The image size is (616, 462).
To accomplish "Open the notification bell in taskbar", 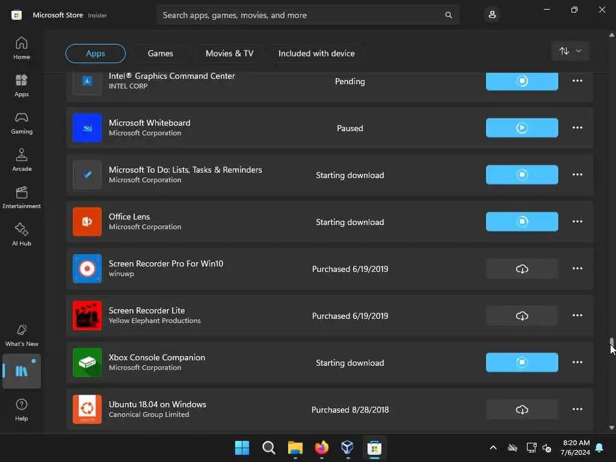I will [x=599, y=448].
